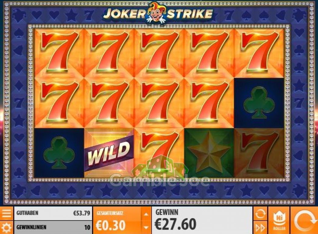Select the green club in the bottom-left reel

point(59,153)
